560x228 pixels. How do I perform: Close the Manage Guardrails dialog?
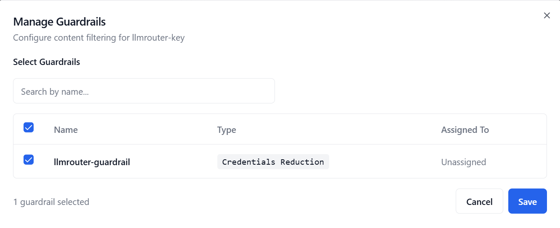[547, 16]
